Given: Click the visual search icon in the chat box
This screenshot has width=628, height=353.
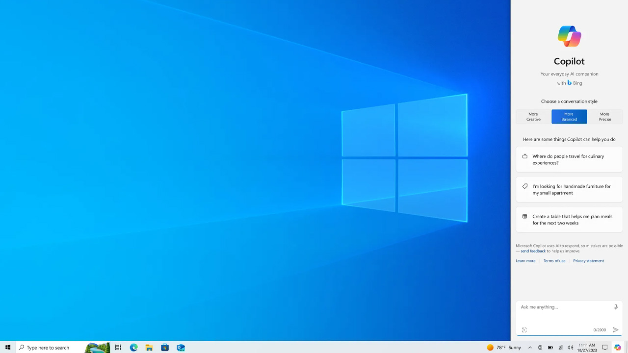Looking at the screenshot, I should click(524, 329).
